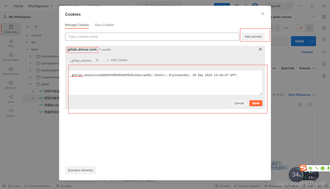Expand the his collection

coord(28,42)
